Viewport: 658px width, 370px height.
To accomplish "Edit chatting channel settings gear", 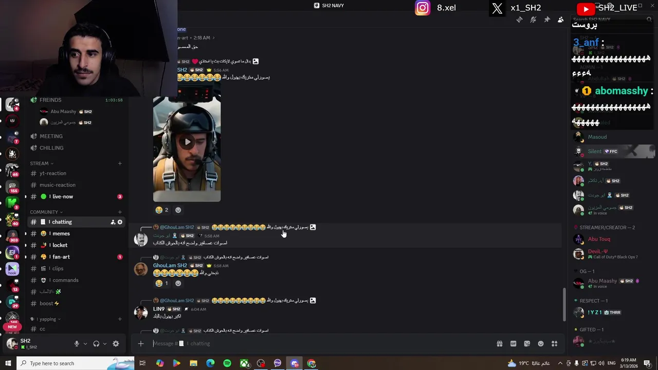I will (x=120, y=222).
